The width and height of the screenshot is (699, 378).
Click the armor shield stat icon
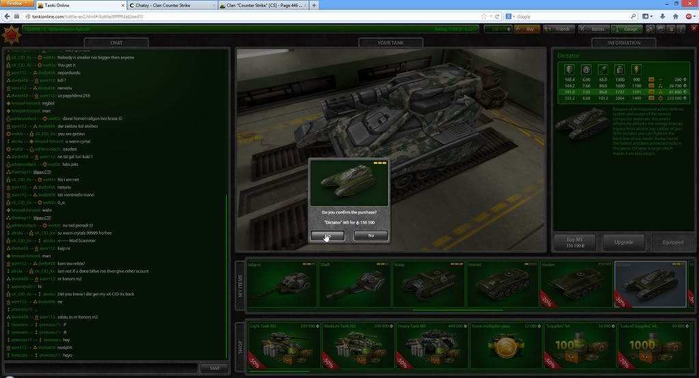point(569,70)
